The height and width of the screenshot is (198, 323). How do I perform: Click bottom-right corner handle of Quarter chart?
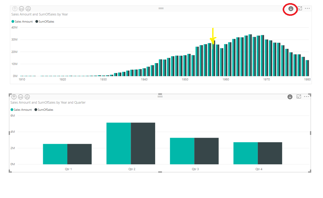pos(310,171)
